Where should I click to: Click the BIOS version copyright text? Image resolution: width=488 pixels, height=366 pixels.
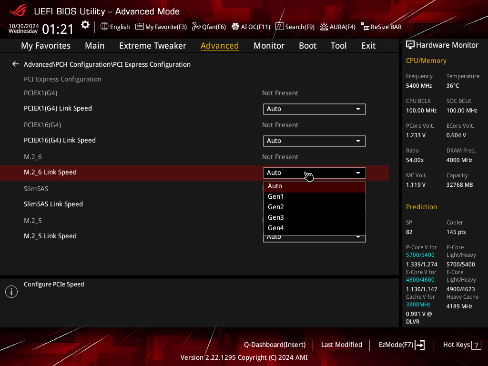(x=244, y=357)
